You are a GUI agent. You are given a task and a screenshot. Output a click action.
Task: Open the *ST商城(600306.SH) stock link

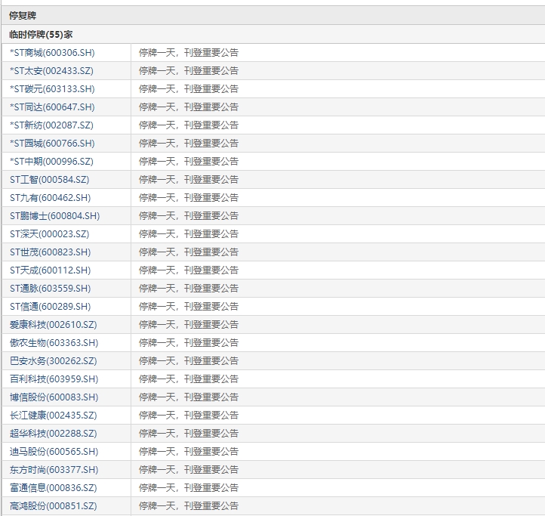tap(52, 53)
